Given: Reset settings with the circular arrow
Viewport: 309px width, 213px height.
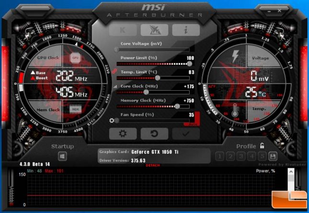Looking at the screenshot, I should point(154,134).
